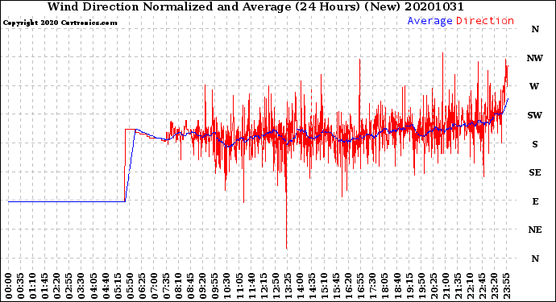Click the 01:45 time label
This screenshot has height=302, width=556.
pos(45,286)
